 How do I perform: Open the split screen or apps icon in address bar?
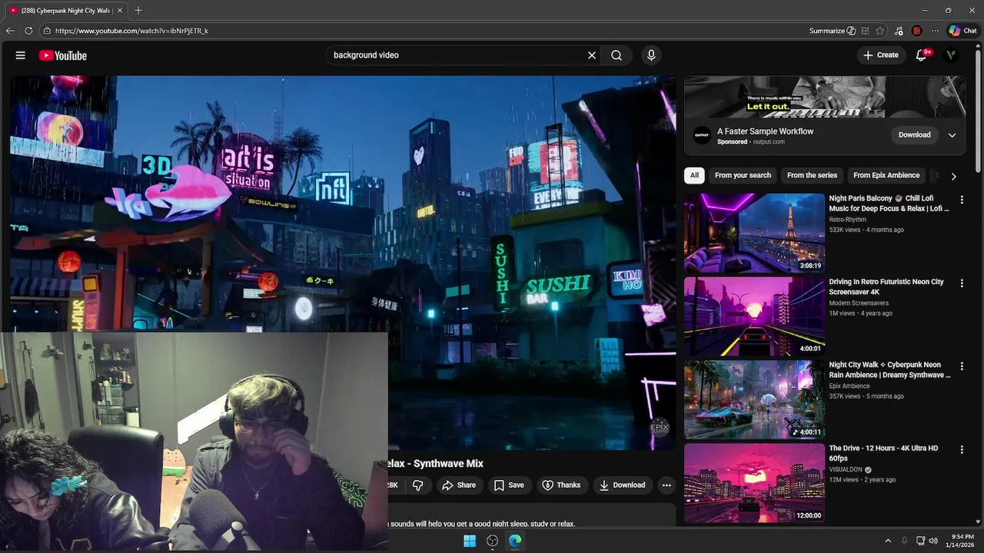(866, 31)
